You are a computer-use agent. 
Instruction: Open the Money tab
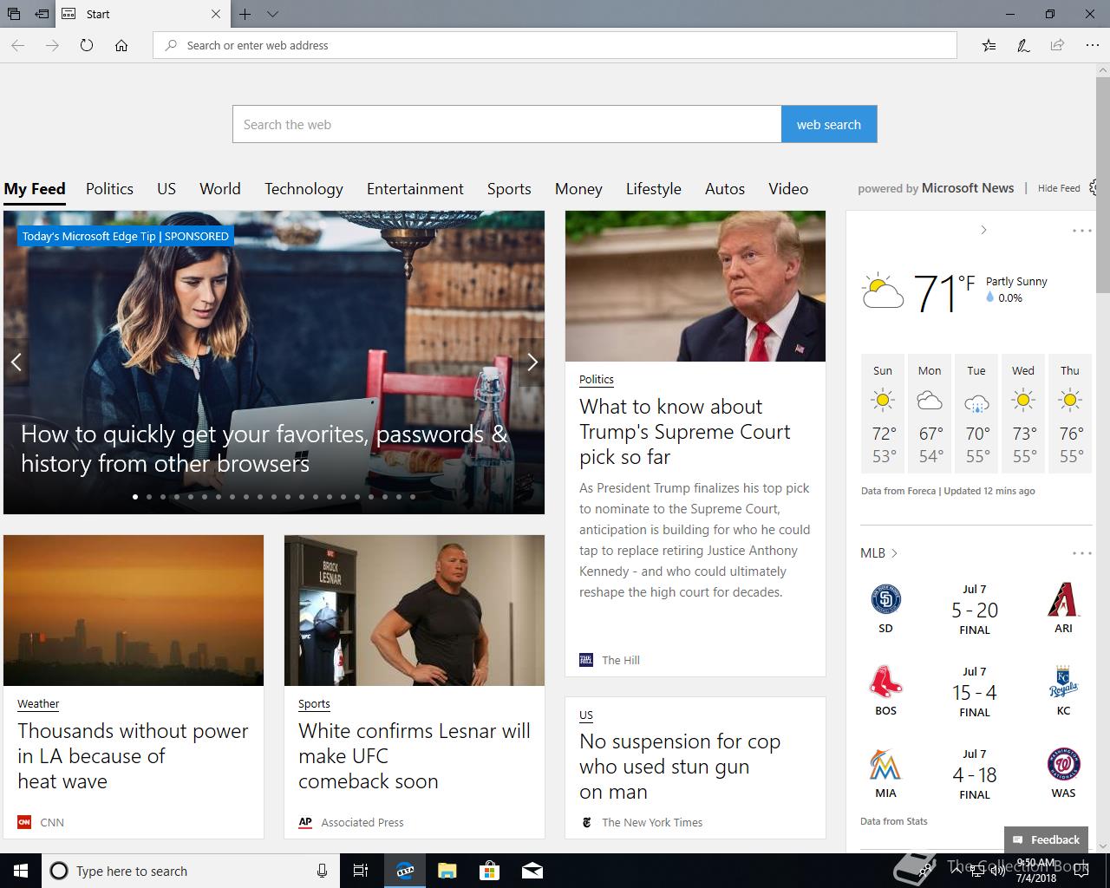tap(578, 189)
